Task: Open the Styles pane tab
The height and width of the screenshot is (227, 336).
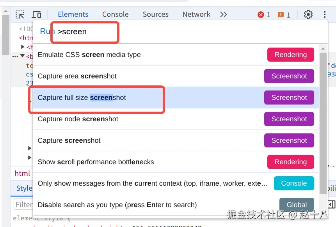Action: tap(24, 188)
